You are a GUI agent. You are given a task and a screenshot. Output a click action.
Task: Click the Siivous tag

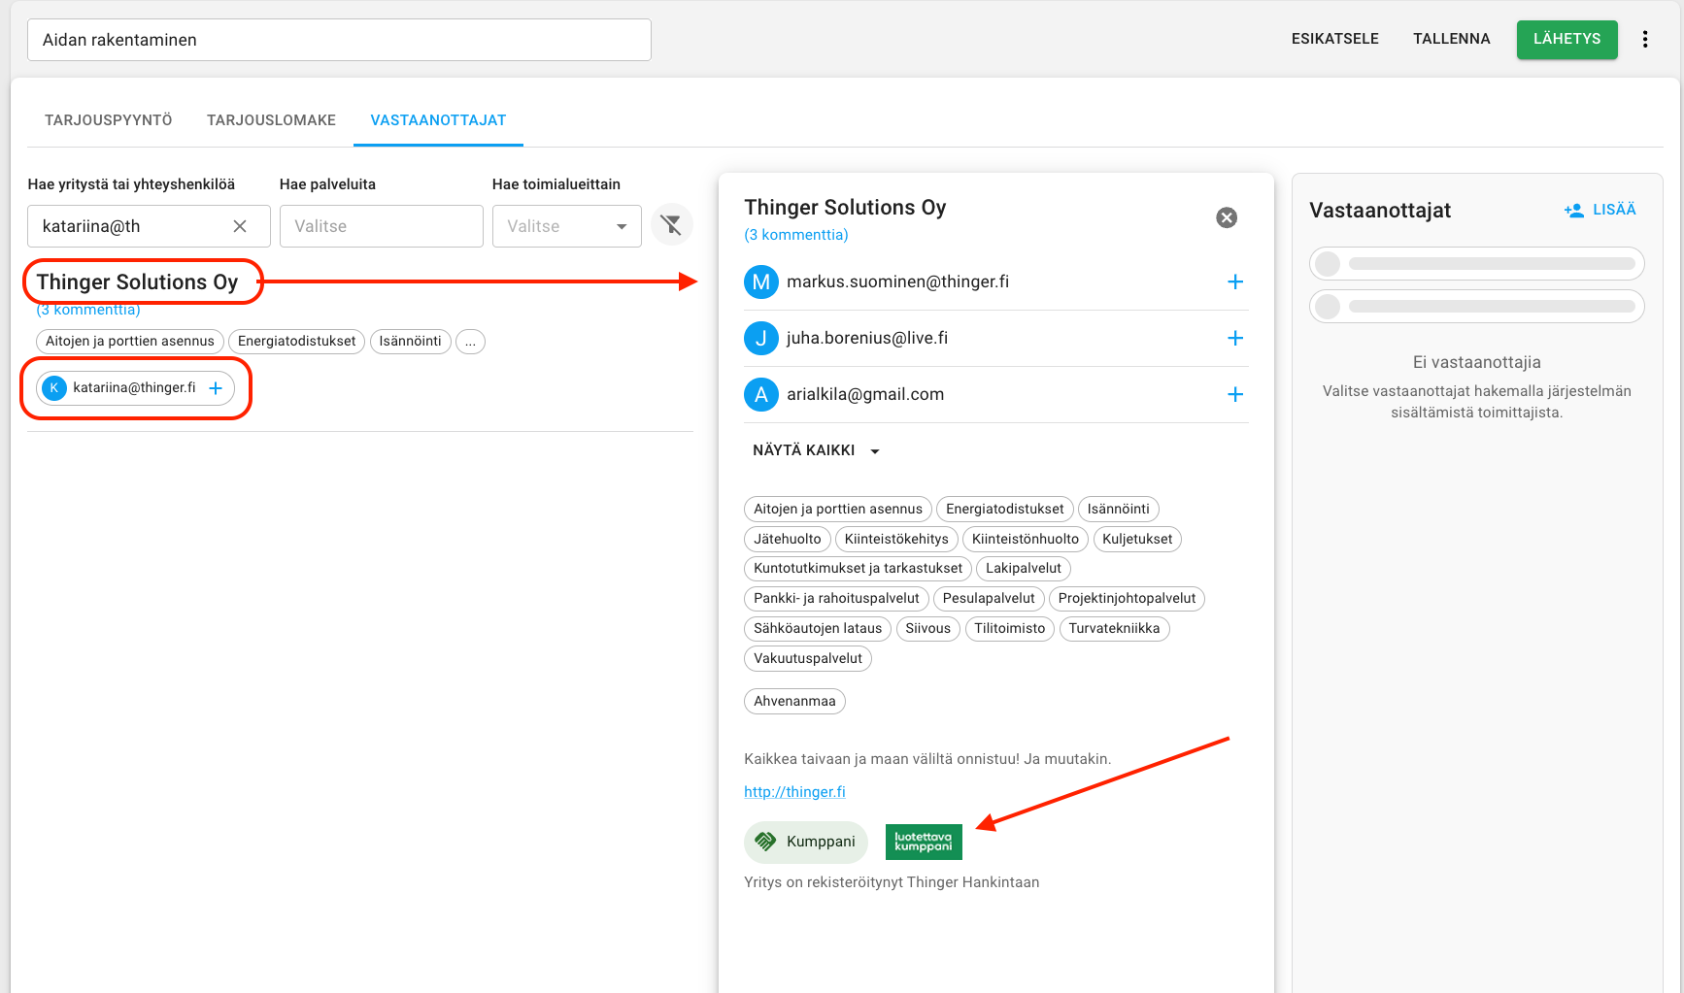(928, 628)
